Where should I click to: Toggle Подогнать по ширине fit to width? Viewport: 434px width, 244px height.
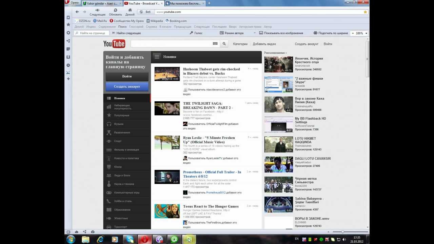coord(330,33)
